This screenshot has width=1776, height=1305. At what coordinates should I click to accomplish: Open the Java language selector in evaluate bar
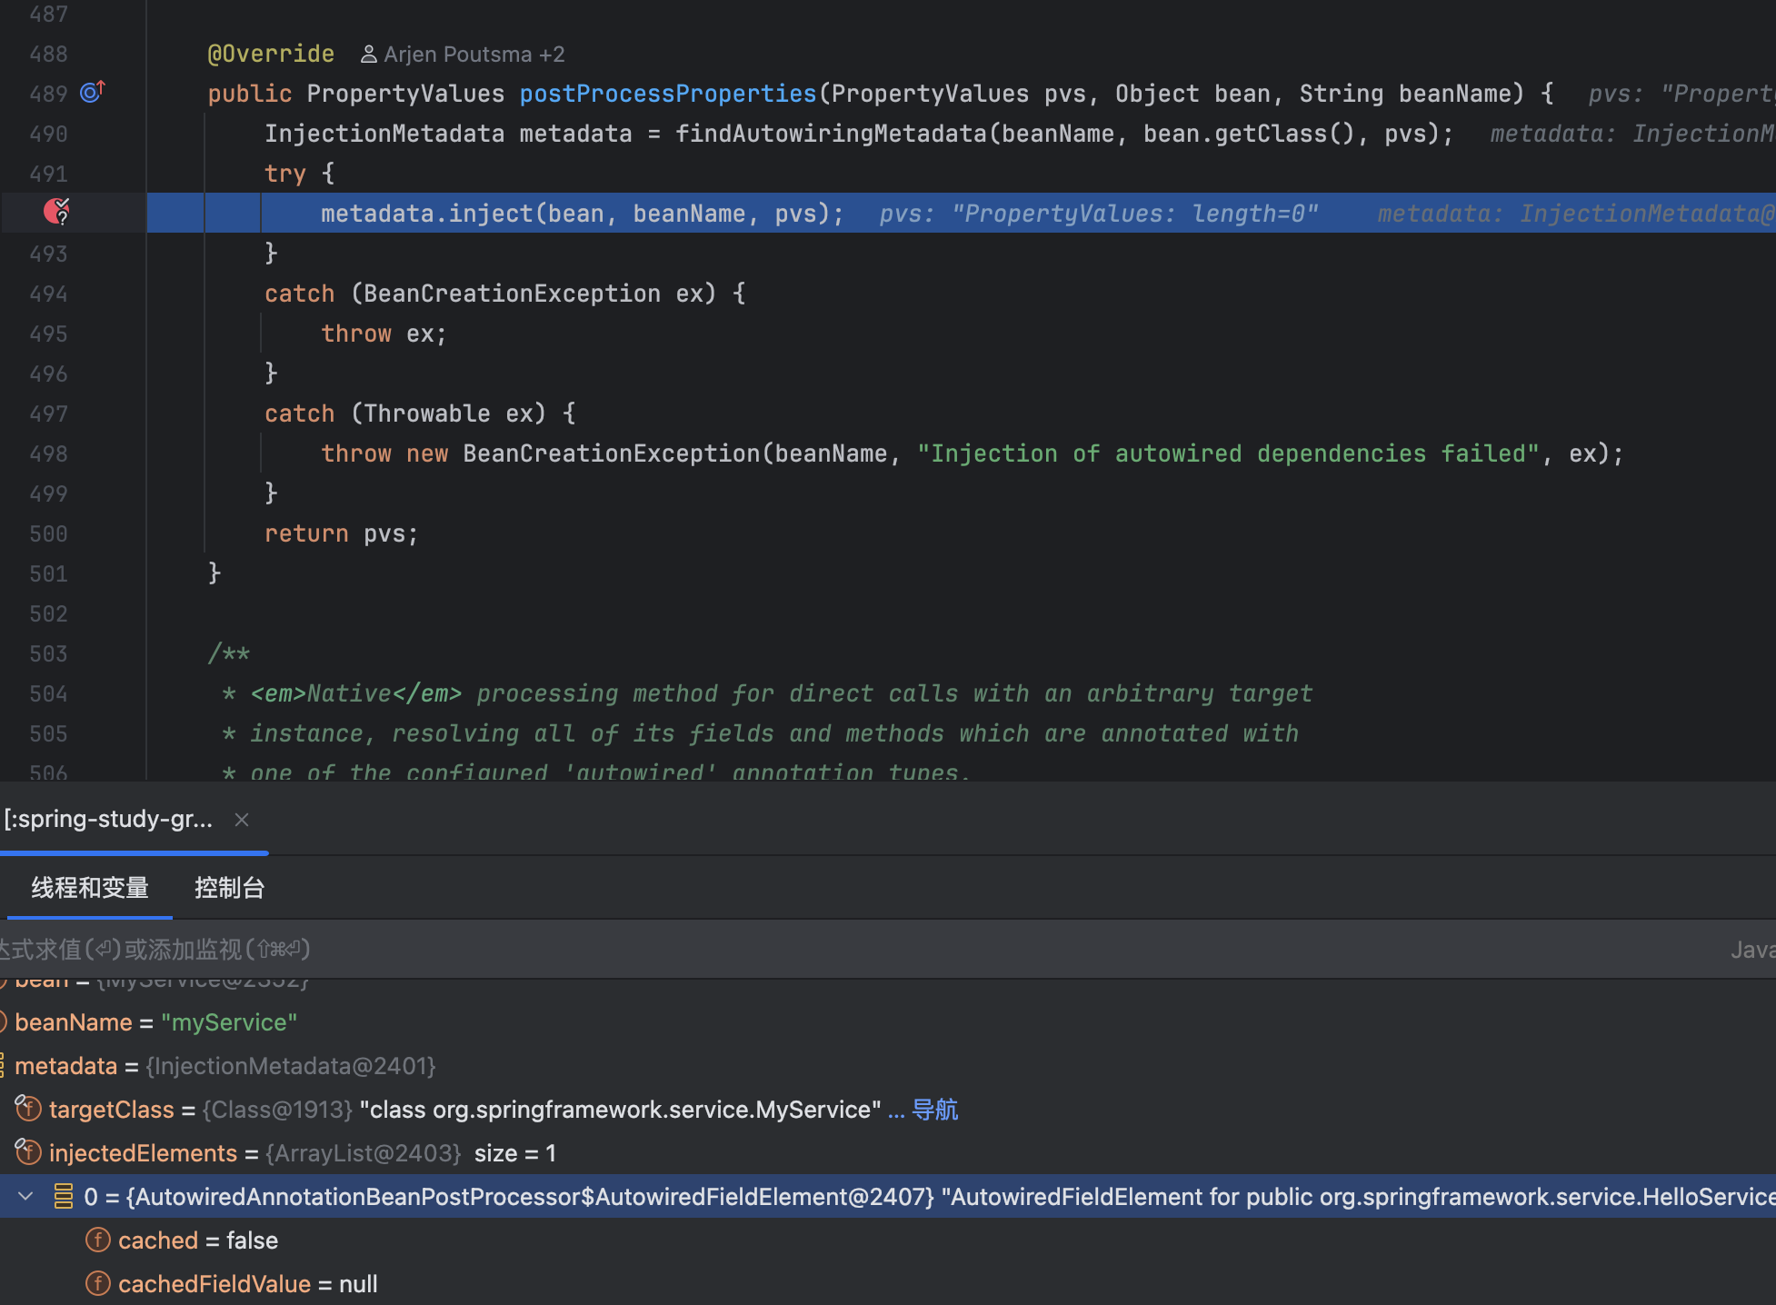1751,950
